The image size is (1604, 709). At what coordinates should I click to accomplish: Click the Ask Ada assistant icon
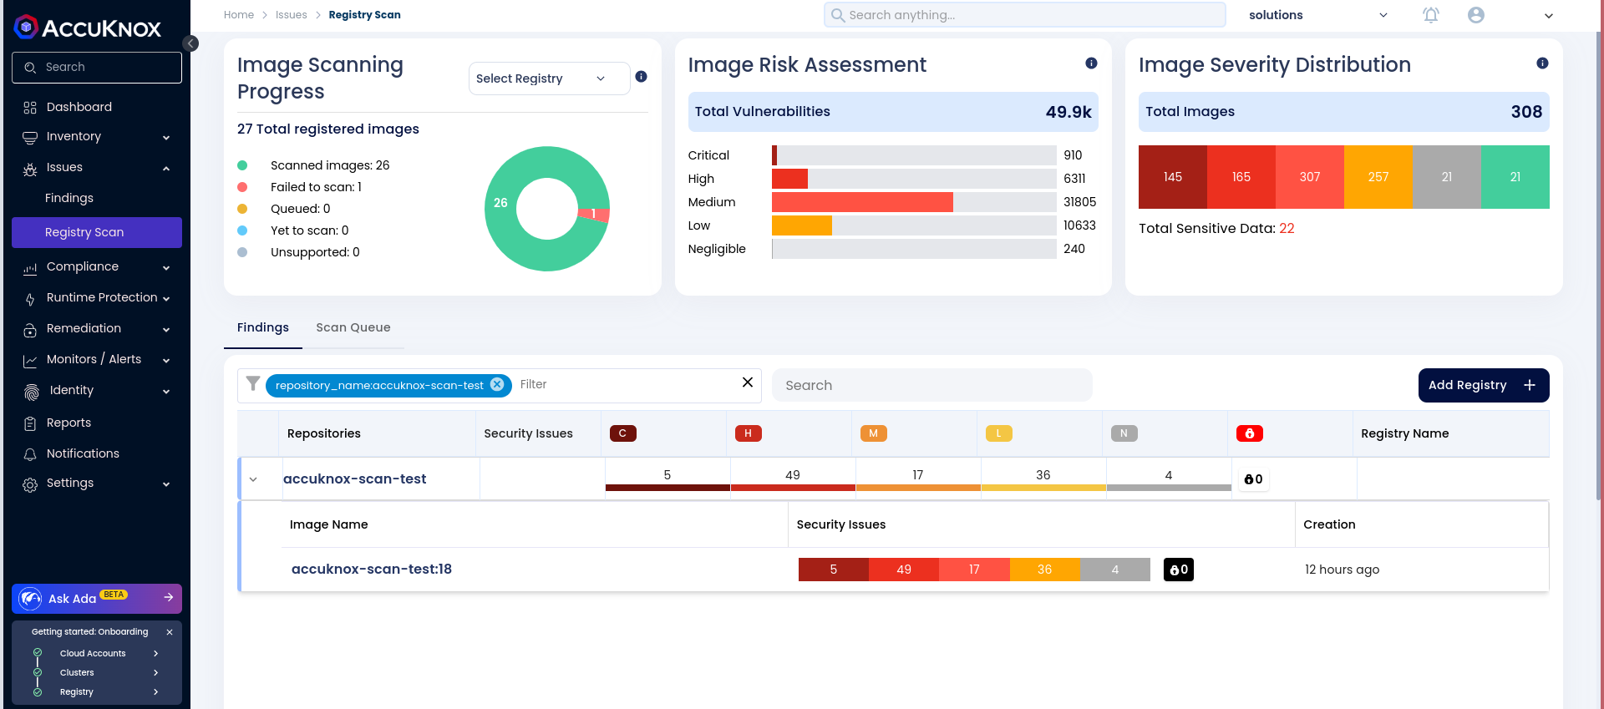click(x=30, y=598)
